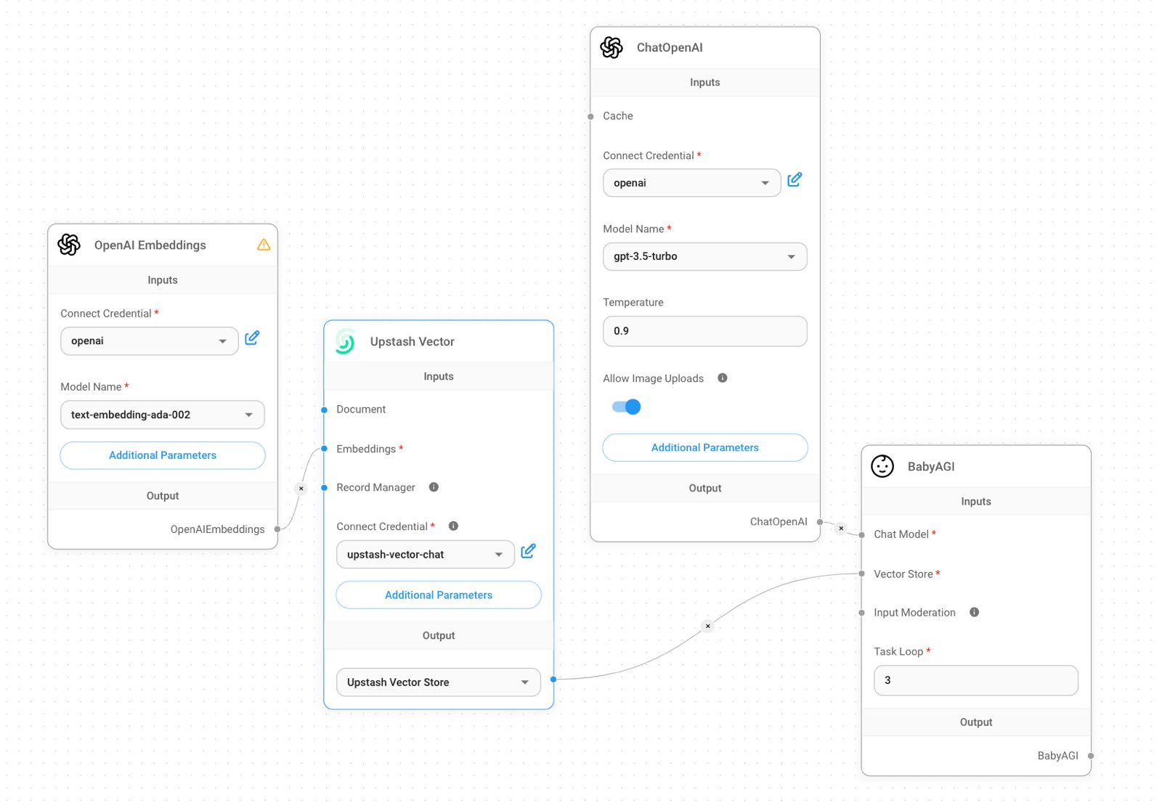Expand the Upstash Vector Store output dropdown
The image size is (1162, 811).
click(438, 682)
